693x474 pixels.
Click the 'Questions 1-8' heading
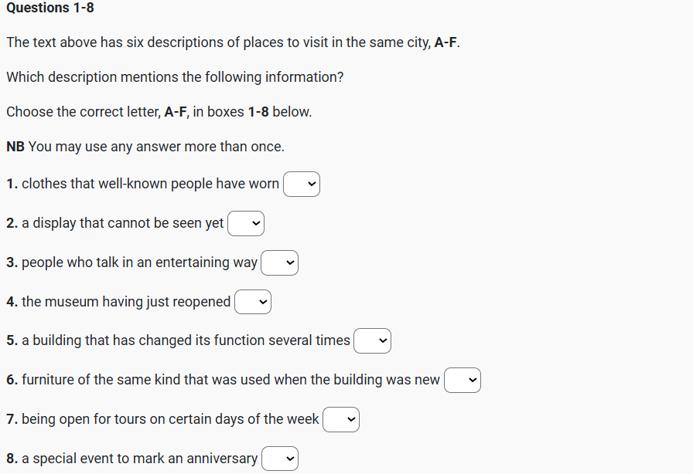(50, 8)
